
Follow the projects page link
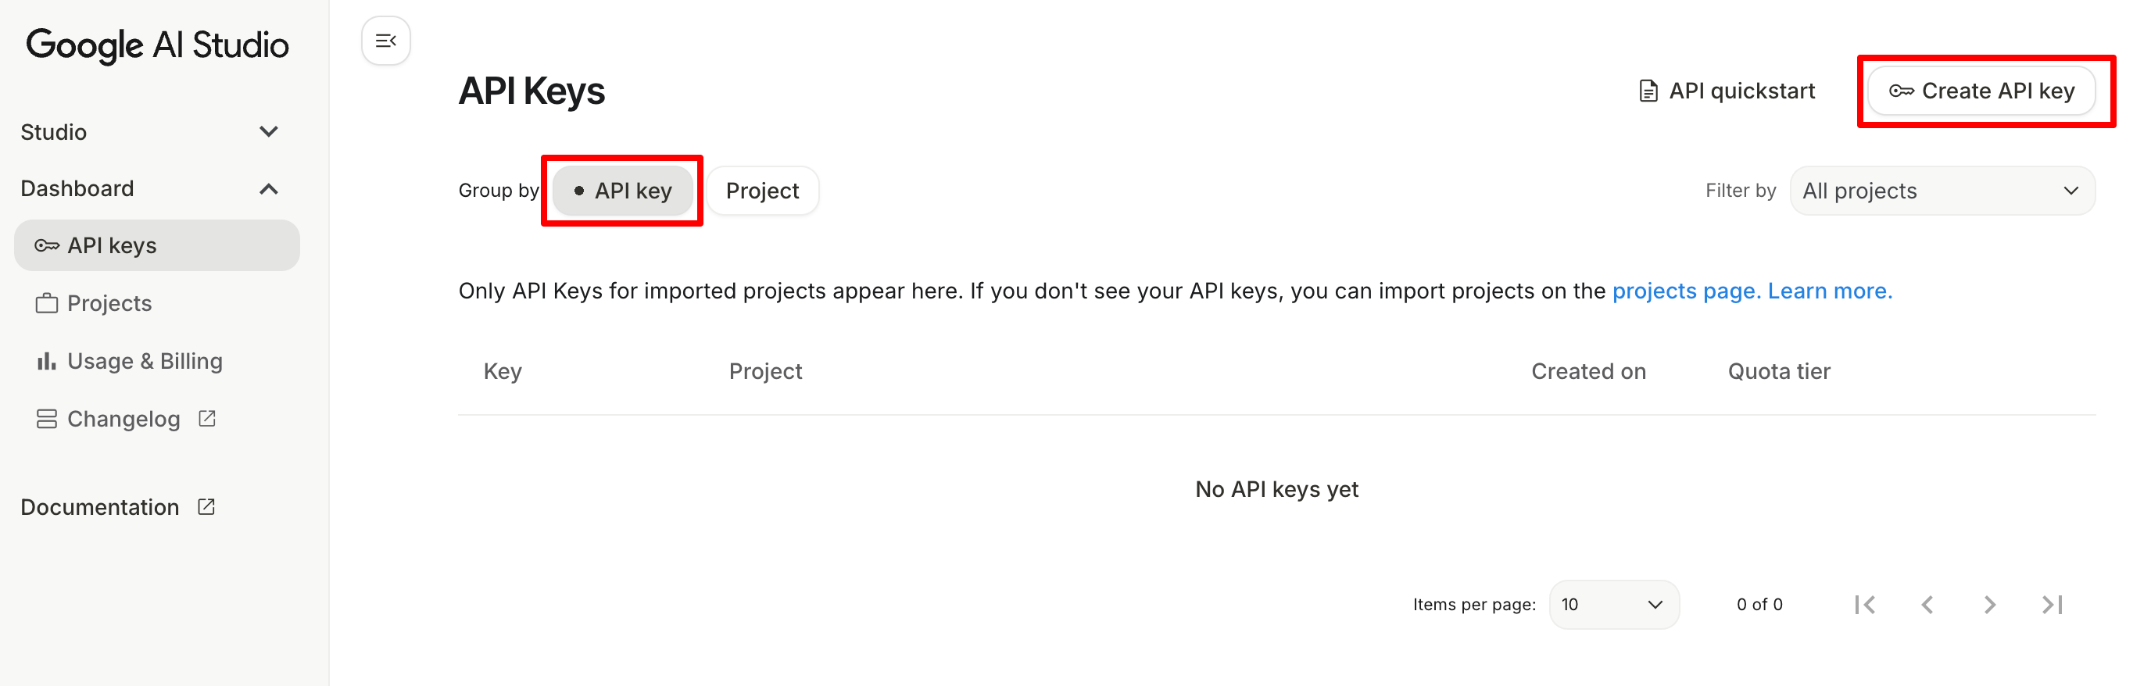tap(1685, 291)
